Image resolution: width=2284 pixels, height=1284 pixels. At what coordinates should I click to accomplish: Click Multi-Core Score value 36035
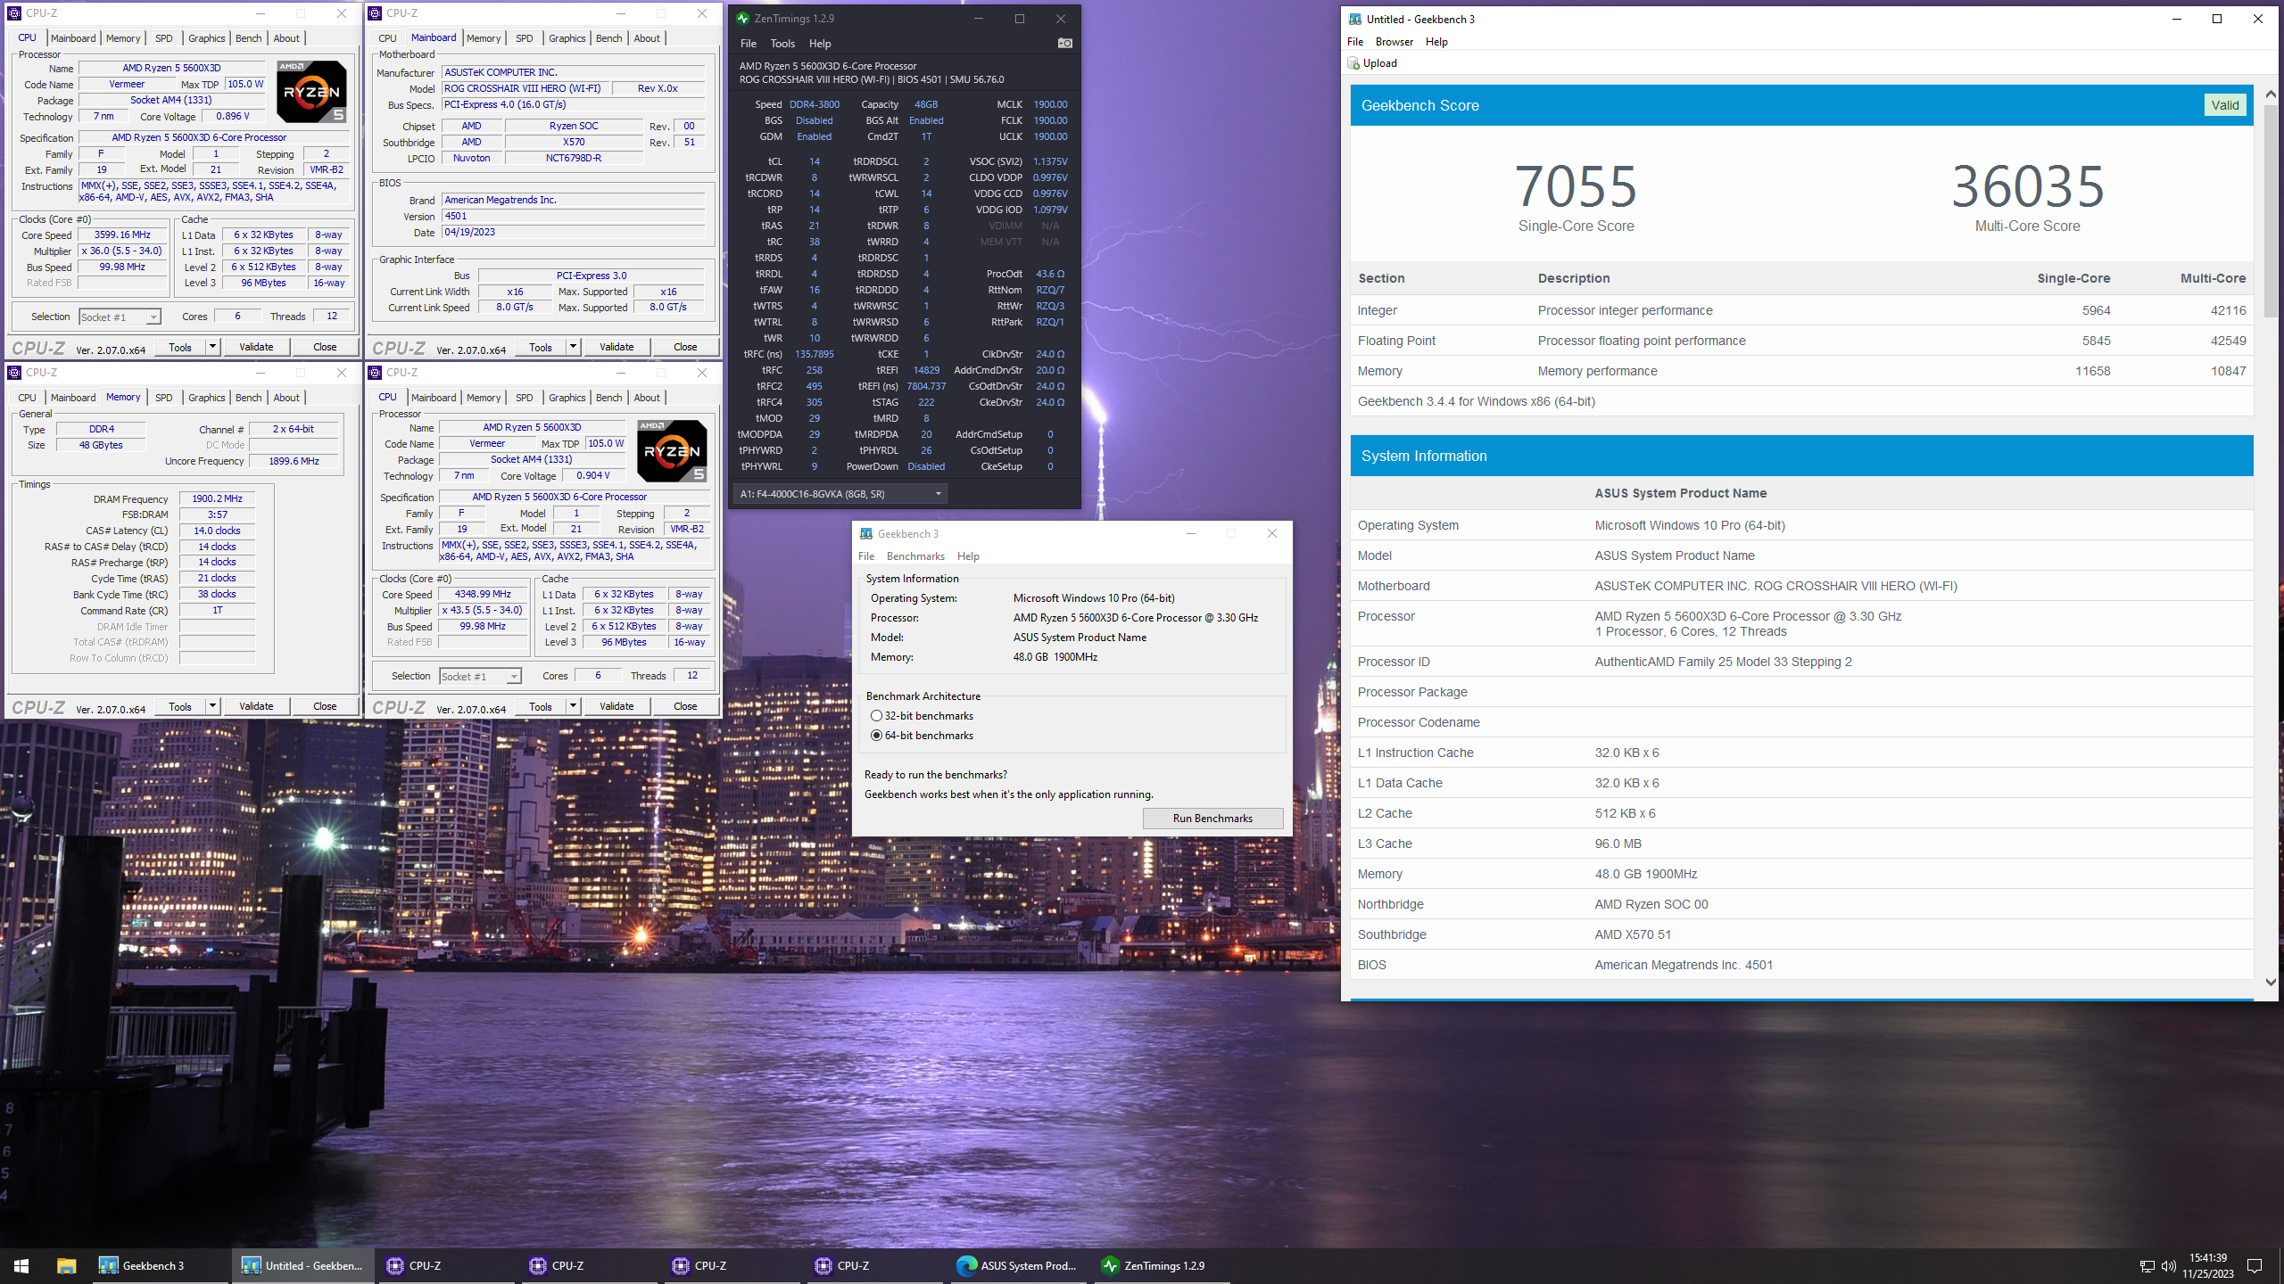tap(2027, 185)
